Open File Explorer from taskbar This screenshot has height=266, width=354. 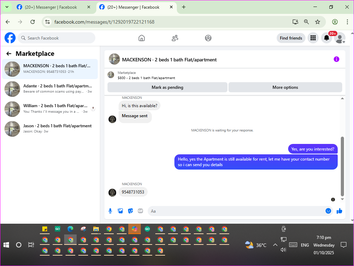click(96, 229)
